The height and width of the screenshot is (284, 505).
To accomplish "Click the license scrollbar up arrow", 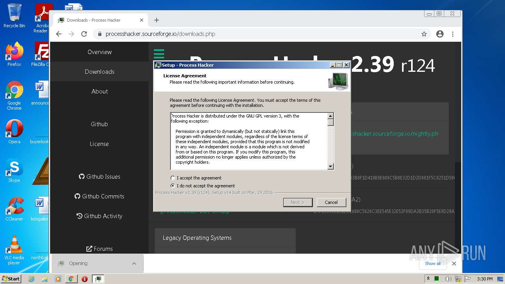I will tap(331, 116).
